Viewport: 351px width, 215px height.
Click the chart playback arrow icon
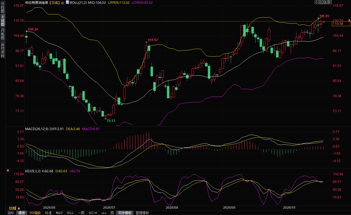point(325,2)
